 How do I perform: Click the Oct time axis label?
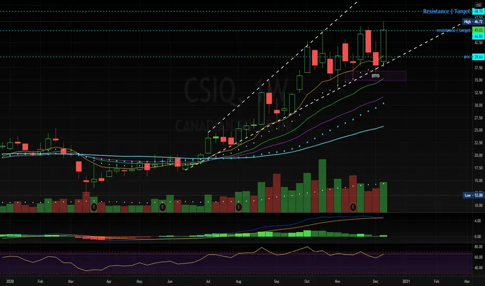click(307, 281)
